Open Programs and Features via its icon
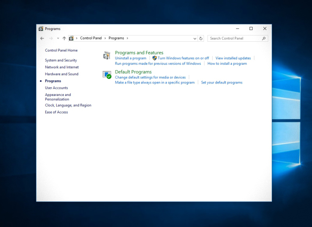This screenshot has width=312, height=227. pyautogui.click(x=108, y=55)
